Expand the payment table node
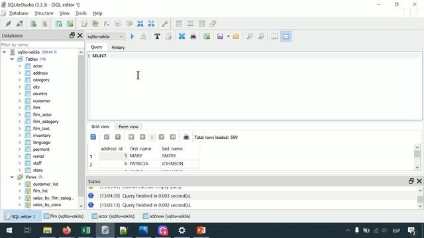Viewport: 424px width, 238px height. (19, 149)
